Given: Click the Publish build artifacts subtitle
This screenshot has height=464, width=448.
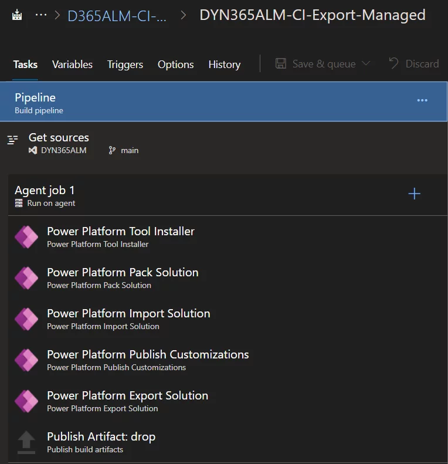Looking at the screenshot, I should [85, 449].
